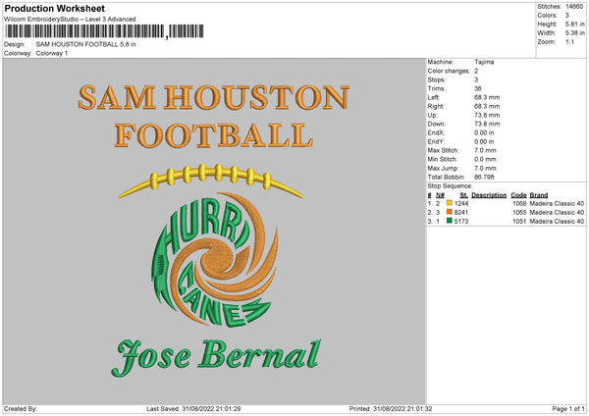Click the Colors value 3

click(x=567, y=16)
